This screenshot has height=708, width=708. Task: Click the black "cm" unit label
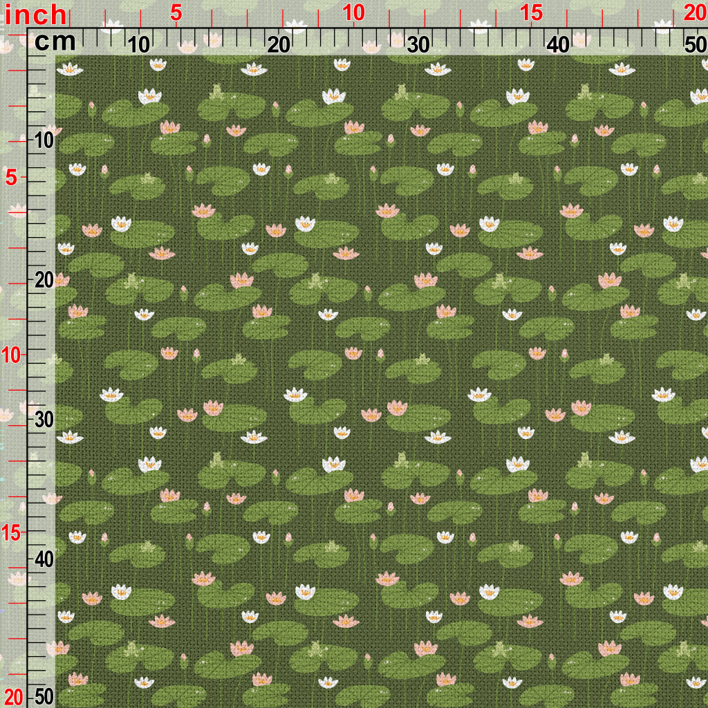pyautogui.click(x=55, y=42)
